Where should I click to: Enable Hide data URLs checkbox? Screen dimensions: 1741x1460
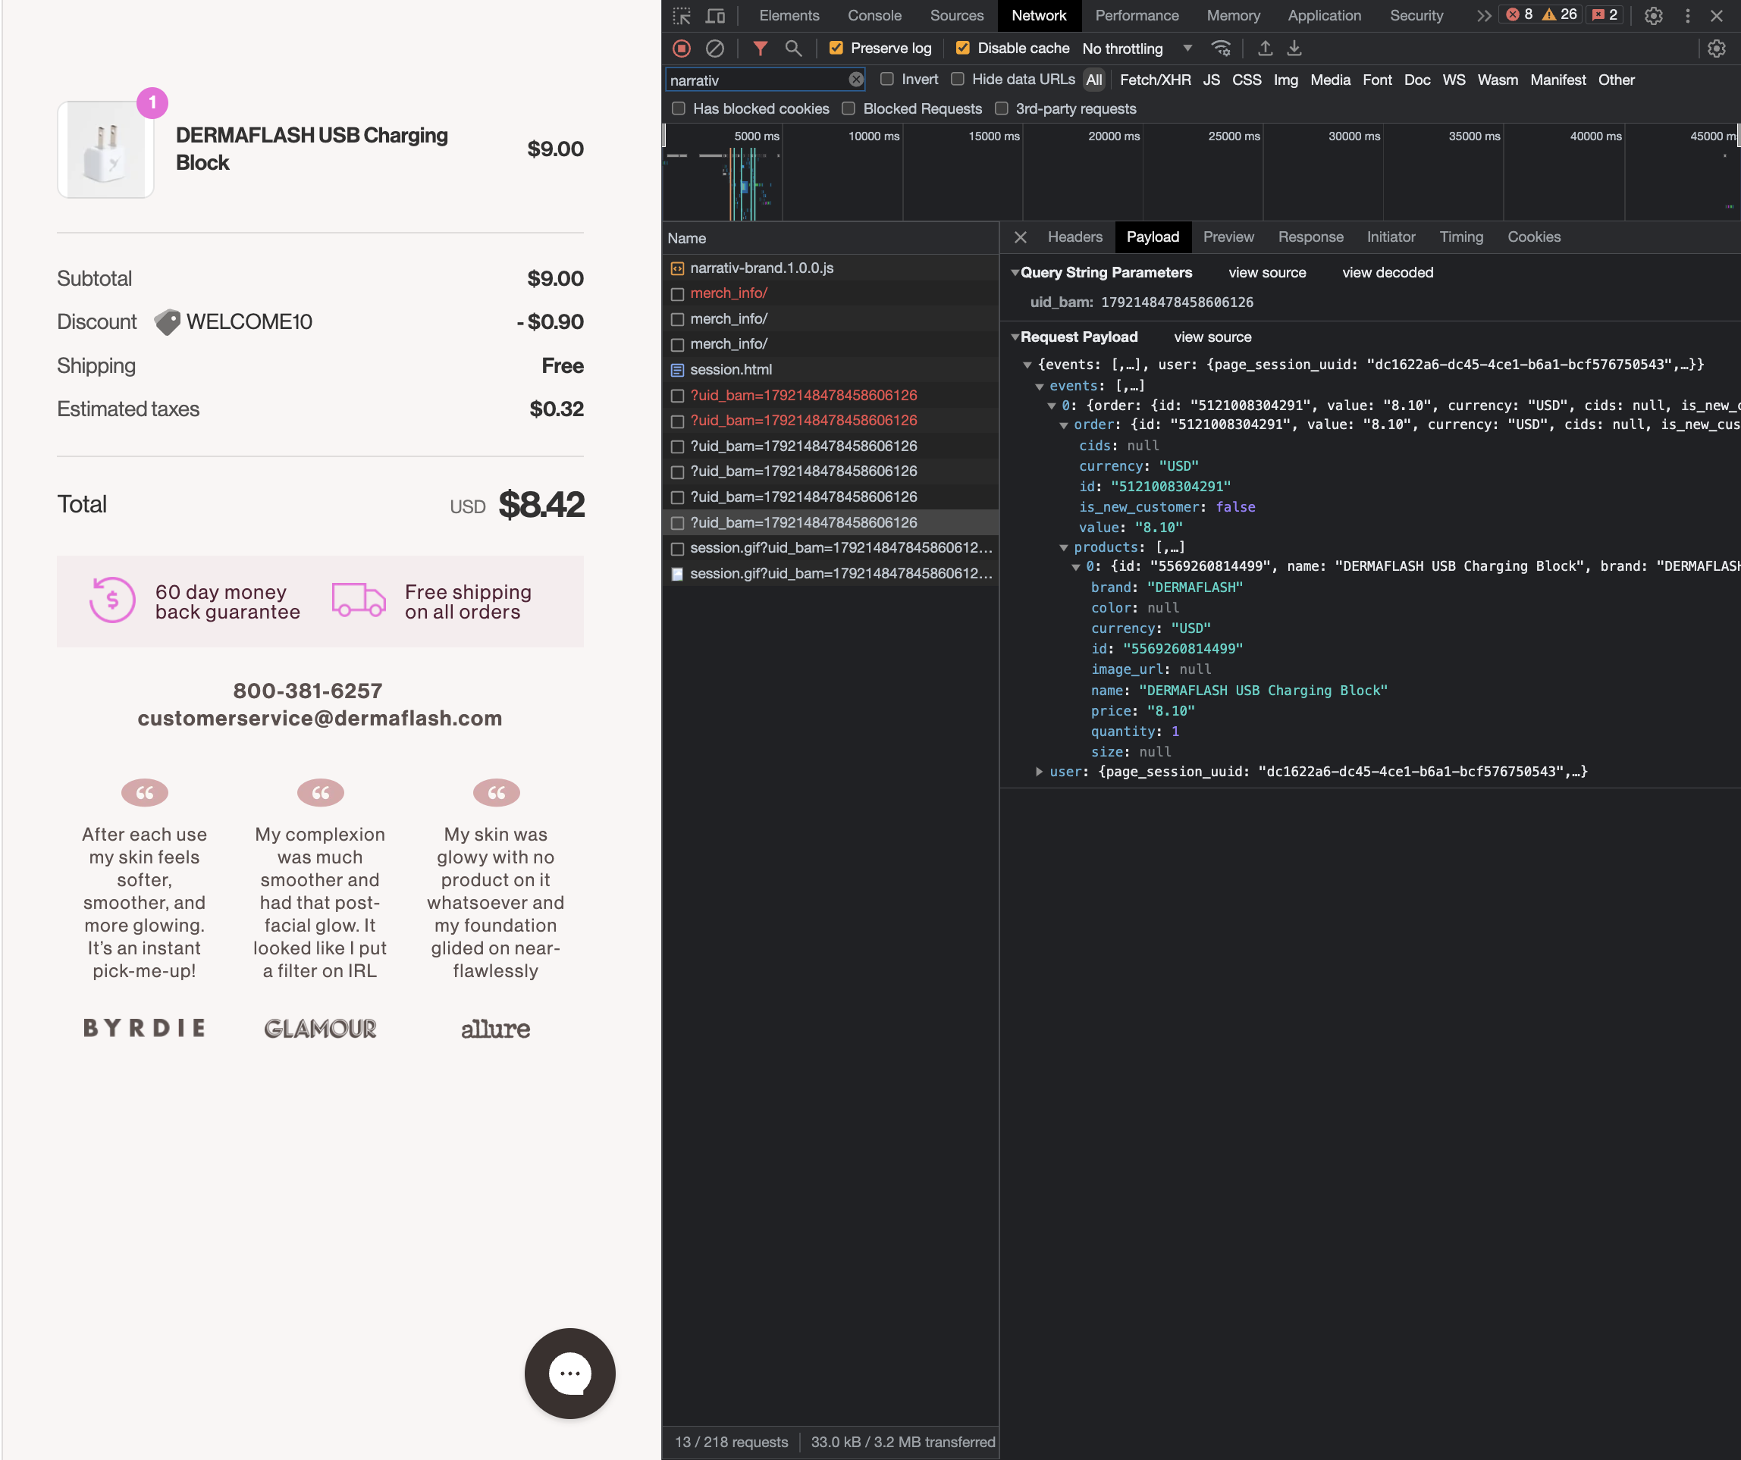(958, 80)
